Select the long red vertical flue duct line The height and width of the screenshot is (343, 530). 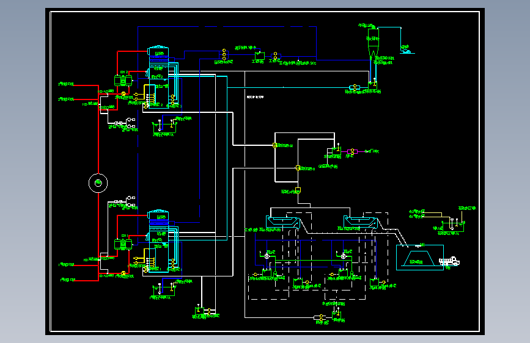98,182
